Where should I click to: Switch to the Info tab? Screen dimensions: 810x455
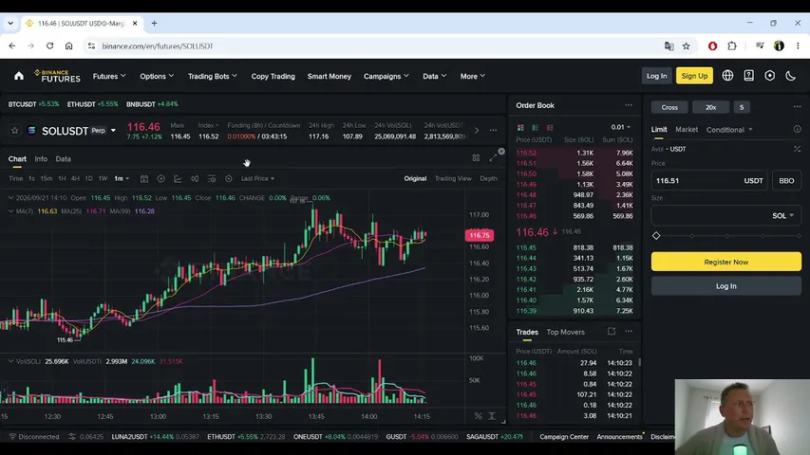point(41,159)
